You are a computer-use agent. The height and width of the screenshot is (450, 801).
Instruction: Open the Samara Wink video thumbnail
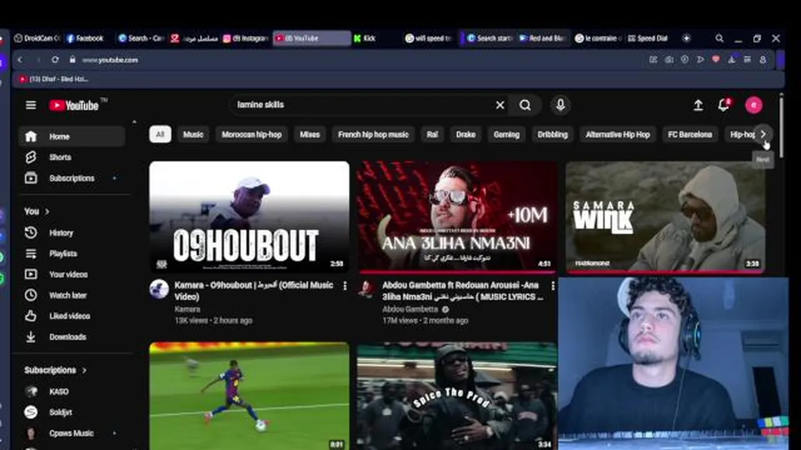pos(665,217)
